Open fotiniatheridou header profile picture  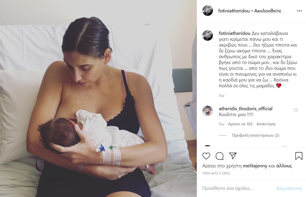click(x=208, y=11)
